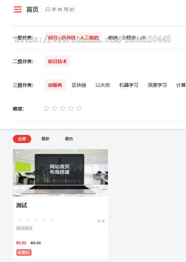The width and height of the screenshot is (186, 262).
Task: Click the 只学有用的 slogan text
Action: pyautogui.click(x=60, y=10)
